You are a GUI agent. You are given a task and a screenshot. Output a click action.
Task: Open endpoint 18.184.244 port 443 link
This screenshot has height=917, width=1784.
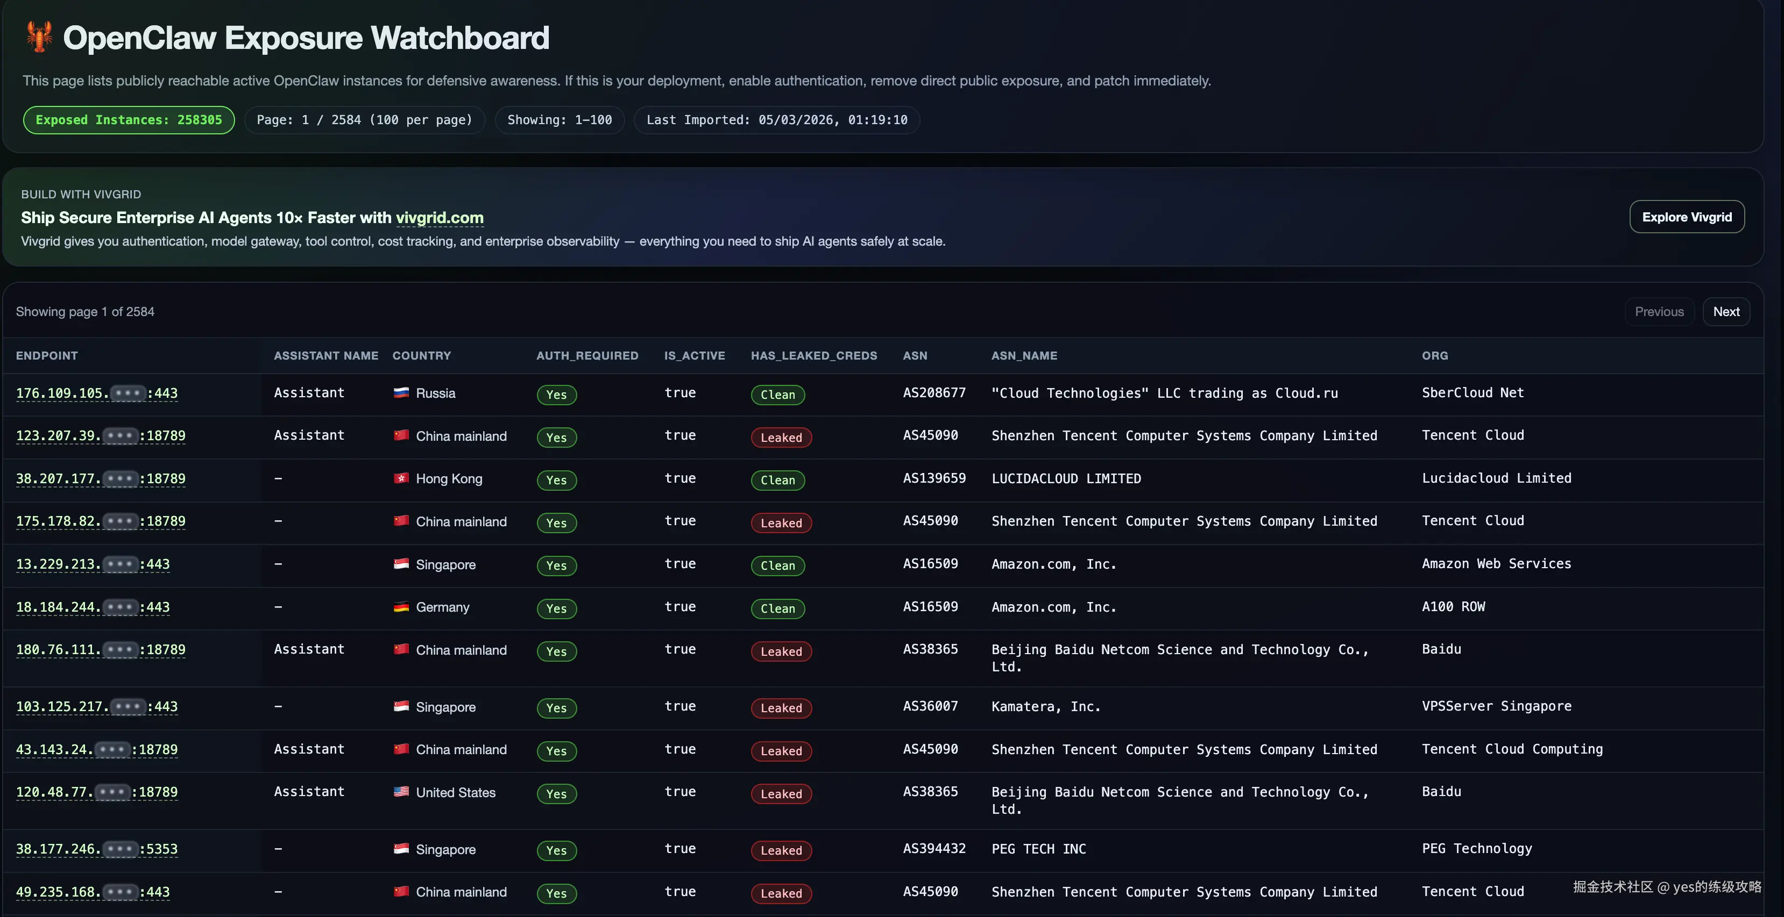[92, 607]
